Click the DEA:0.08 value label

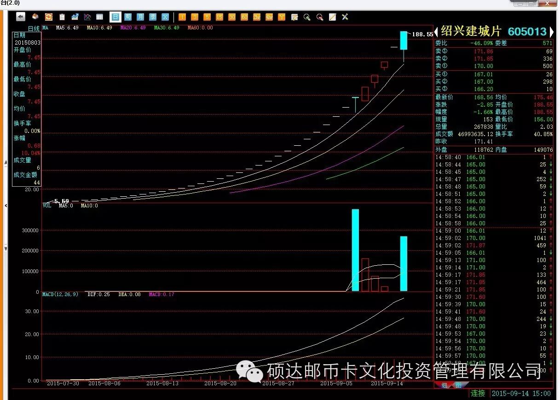pyautogui.click(x=129, y=294)
